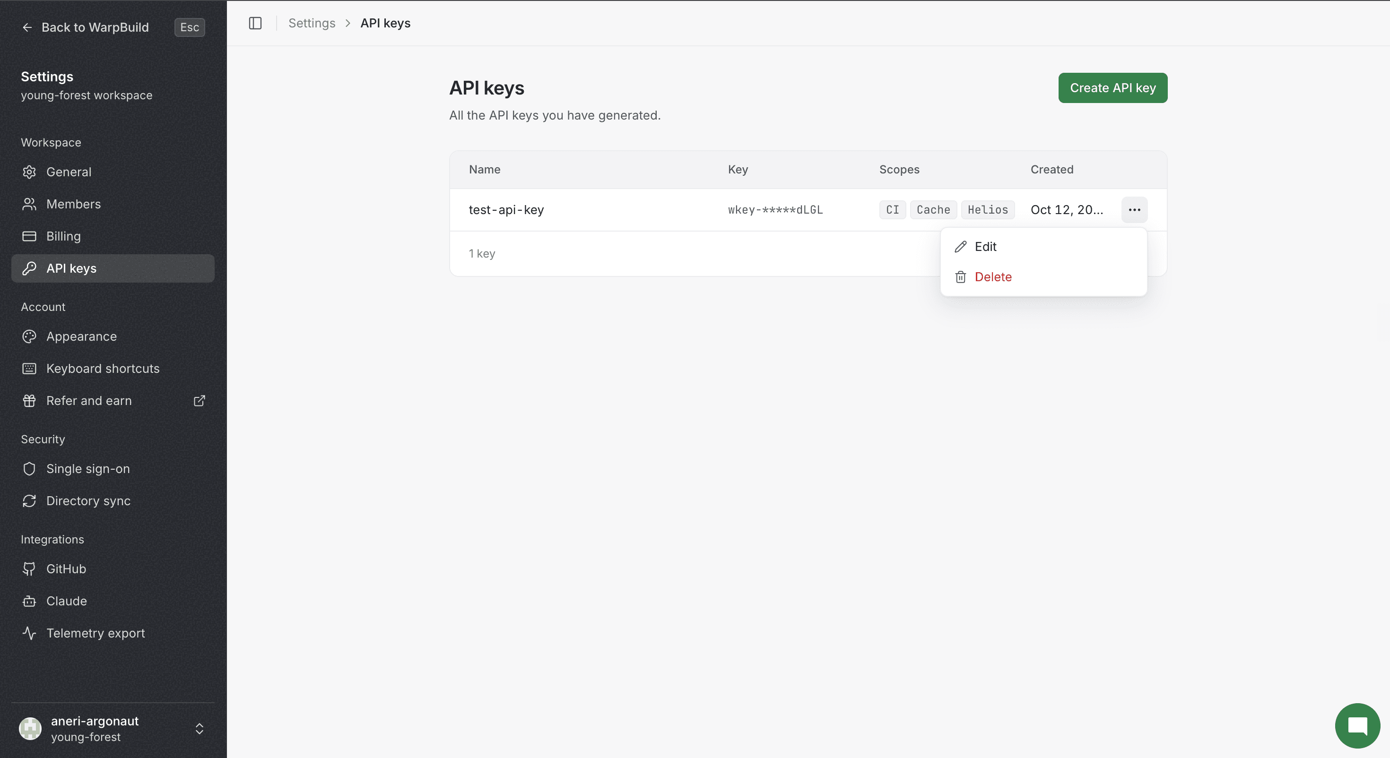Click the Billing card icon
The image size is (1390, 758).
pos(29,236)
